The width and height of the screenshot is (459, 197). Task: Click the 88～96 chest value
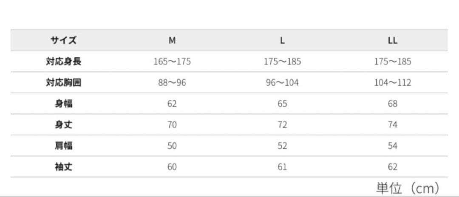click(x=172, y=83)
